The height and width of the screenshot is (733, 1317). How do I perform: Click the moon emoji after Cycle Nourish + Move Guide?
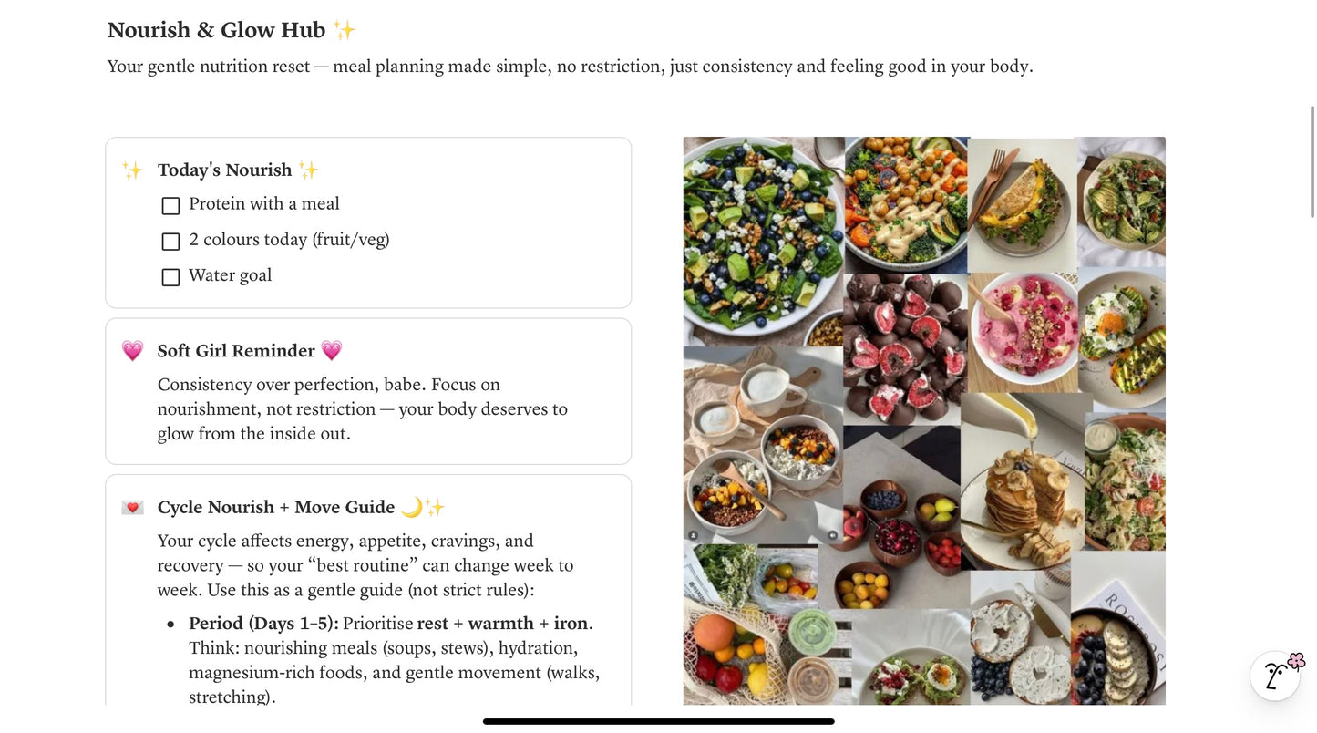[x=411, y=507]
